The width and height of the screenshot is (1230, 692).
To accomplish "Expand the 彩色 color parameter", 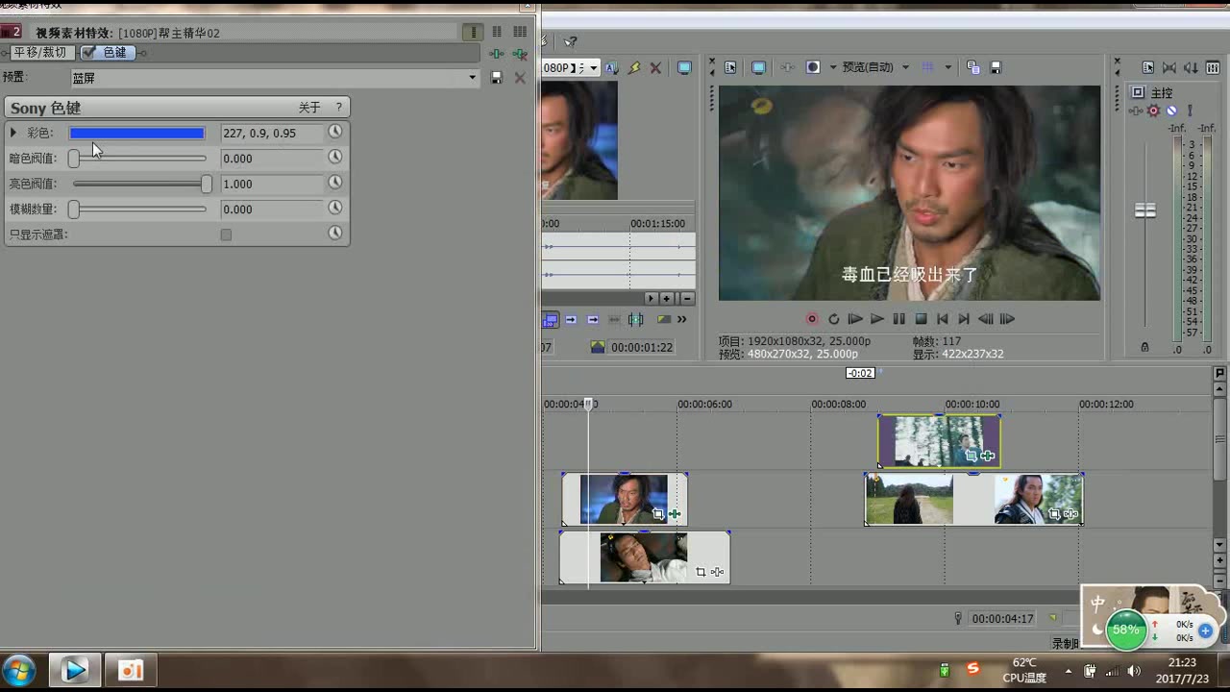I will [13, 133].
